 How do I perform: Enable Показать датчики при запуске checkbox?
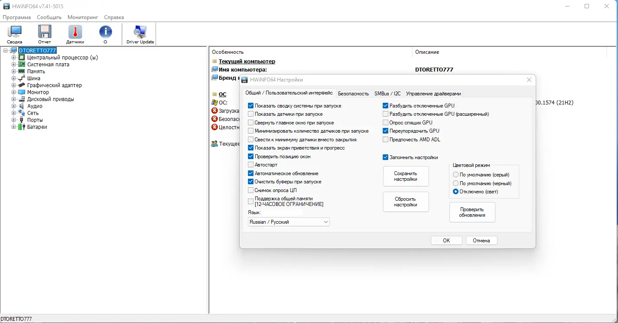pos(251,114)
